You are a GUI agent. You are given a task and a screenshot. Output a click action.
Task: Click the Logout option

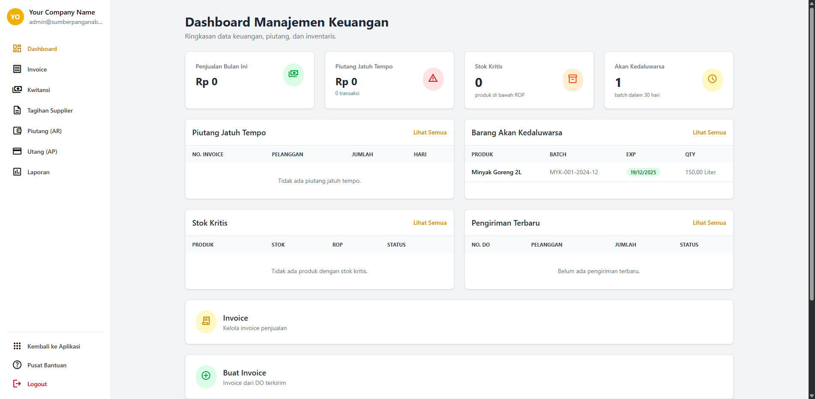(37, 384)
